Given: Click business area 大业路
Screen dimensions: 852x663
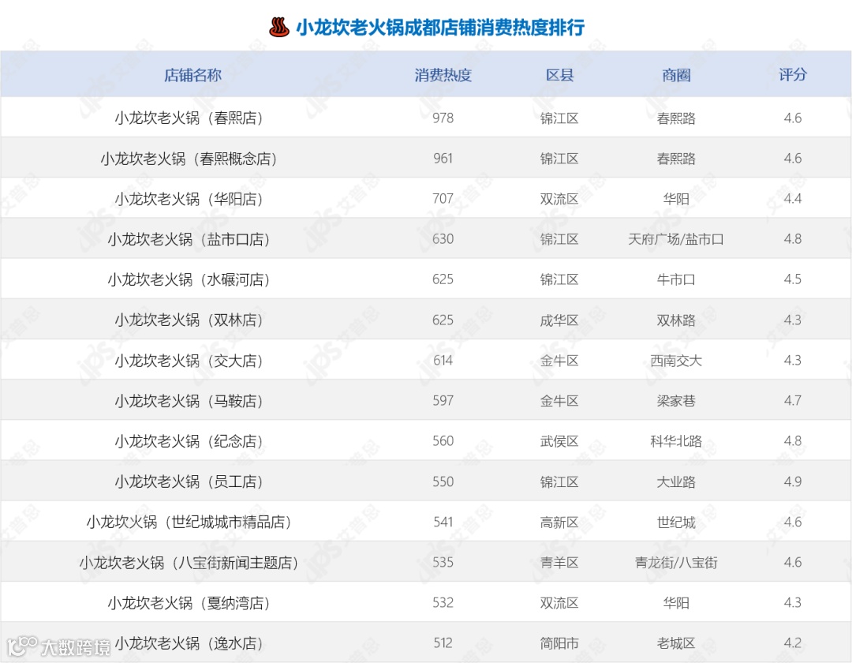Looking at the screenshot, I should click(x=676, y=481).
